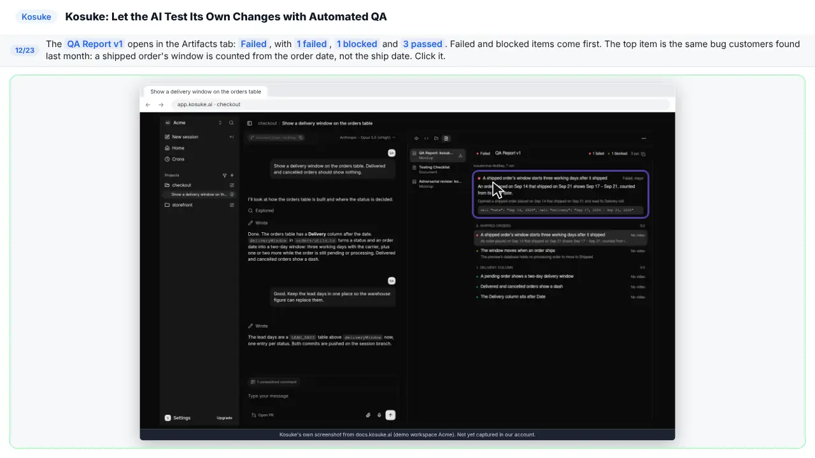Open Settings at the sidebar bottom
Screen dimensions: 815x458
pyautogui.click(x=178, y=418)
